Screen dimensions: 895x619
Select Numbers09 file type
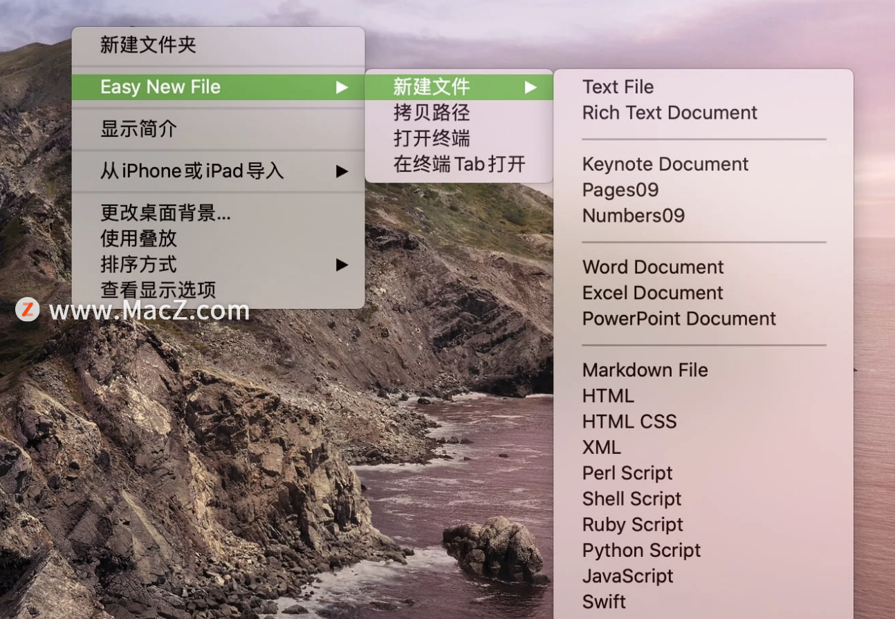pos(703,216)
